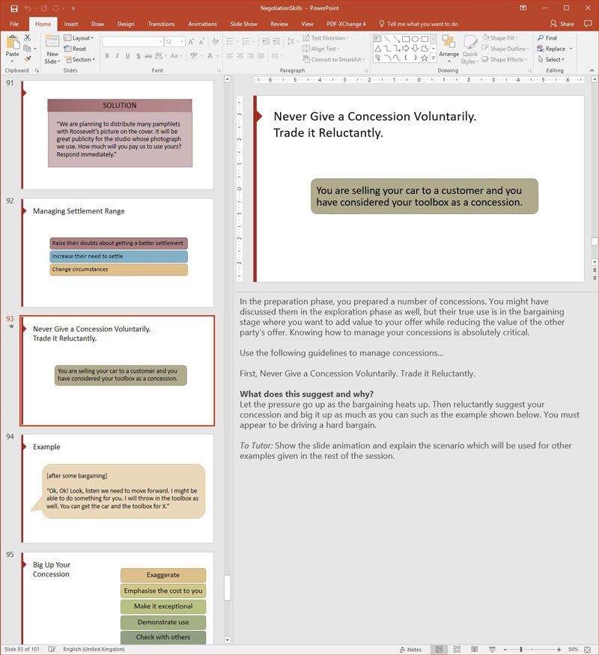Insert a New Slide

pos(52,49)
